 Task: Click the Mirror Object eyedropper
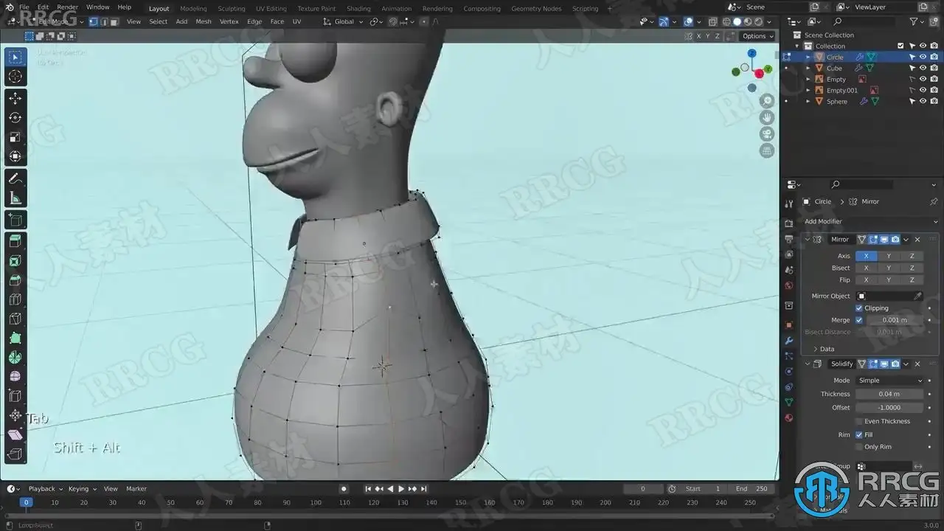(x=917, y=296)
